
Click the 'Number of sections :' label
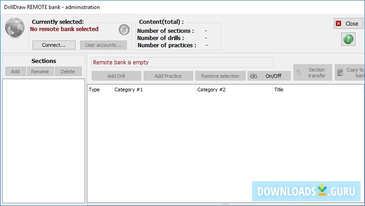[166, 31]
